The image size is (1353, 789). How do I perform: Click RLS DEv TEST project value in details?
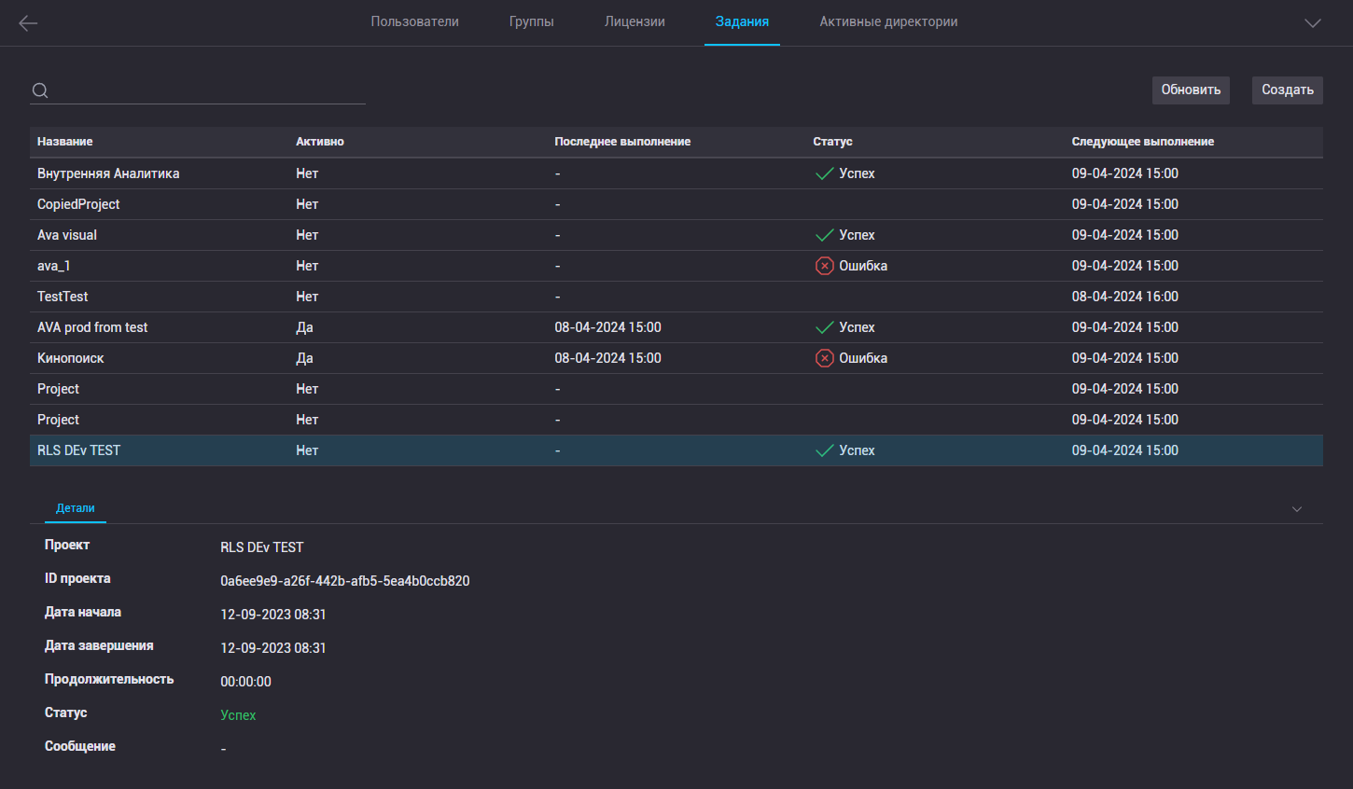tap(262, 547)
